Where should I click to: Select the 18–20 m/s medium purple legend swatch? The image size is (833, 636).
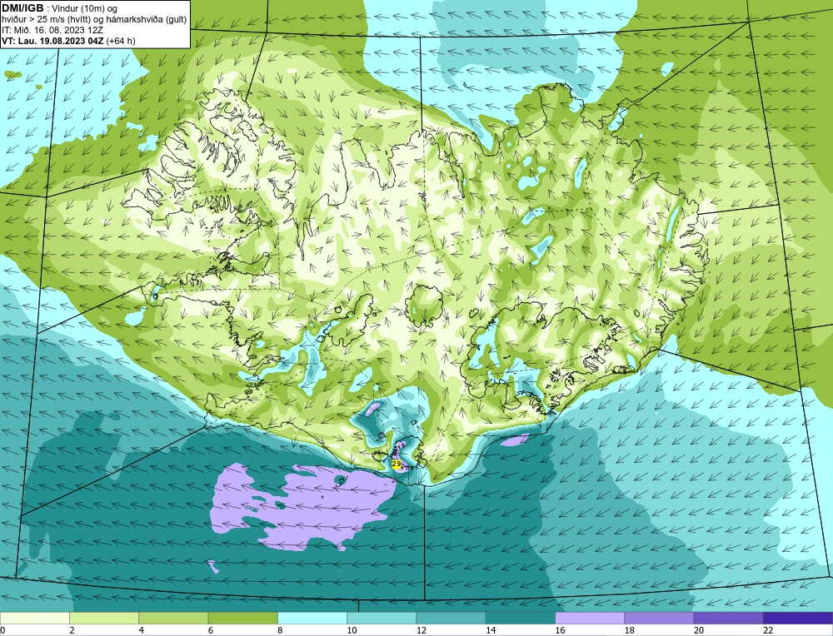pyautogui.click(x=659, y=618)
